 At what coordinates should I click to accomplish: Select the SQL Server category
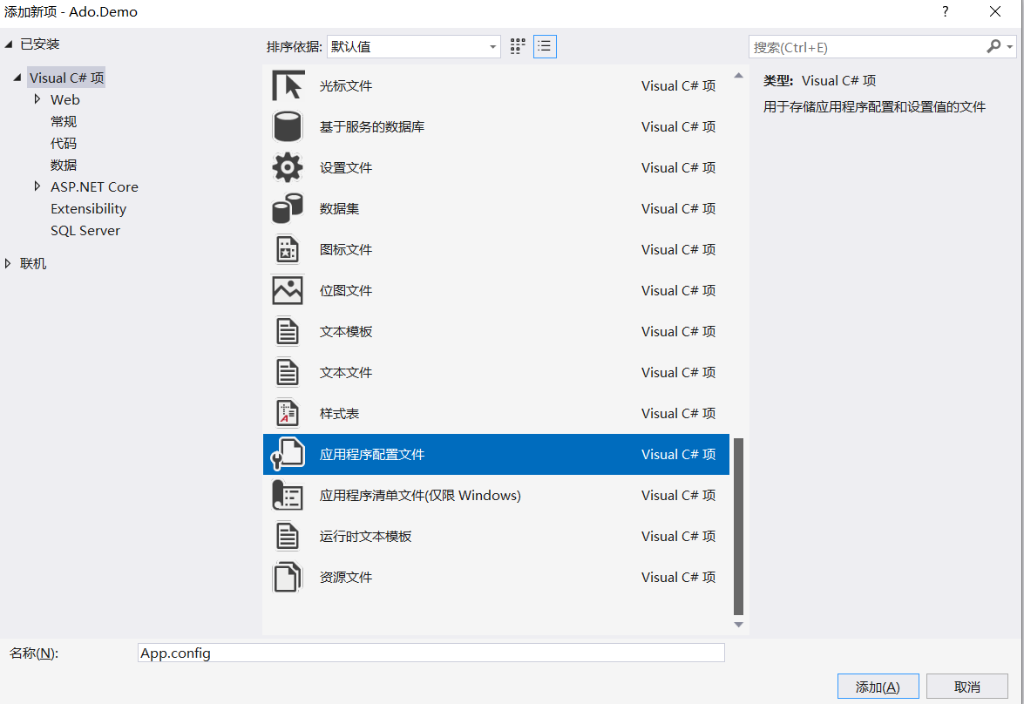tap(85, 231)
